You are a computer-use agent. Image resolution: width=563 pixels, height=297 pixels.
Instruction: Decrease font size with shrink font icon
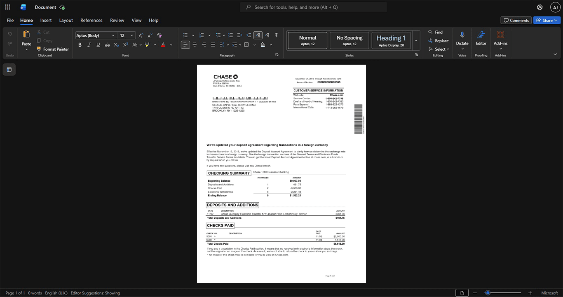(x=150, y=35)
